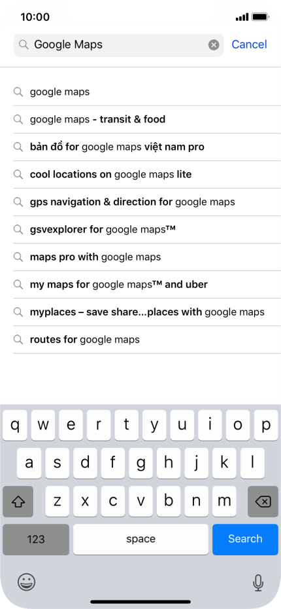The height and width of the screenshot is (609, 281).
Task: Select 'bản đồ for google maps việt nam pro'
Action: tap(147, 147)
